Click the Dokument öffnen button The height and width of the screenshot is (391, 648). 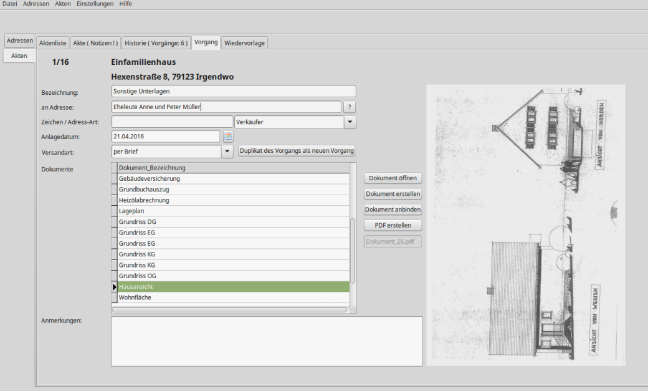click(x=393, y=178)
